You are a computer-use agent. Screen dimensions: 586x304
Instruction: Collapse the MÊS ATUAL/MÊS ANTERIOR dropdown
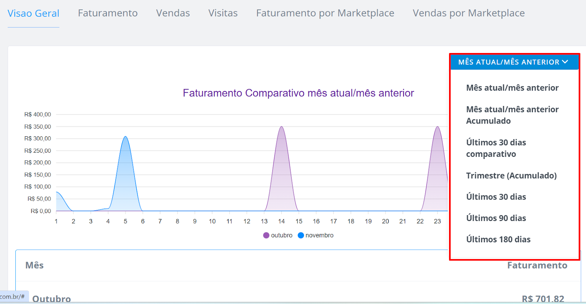coord(514,62)
